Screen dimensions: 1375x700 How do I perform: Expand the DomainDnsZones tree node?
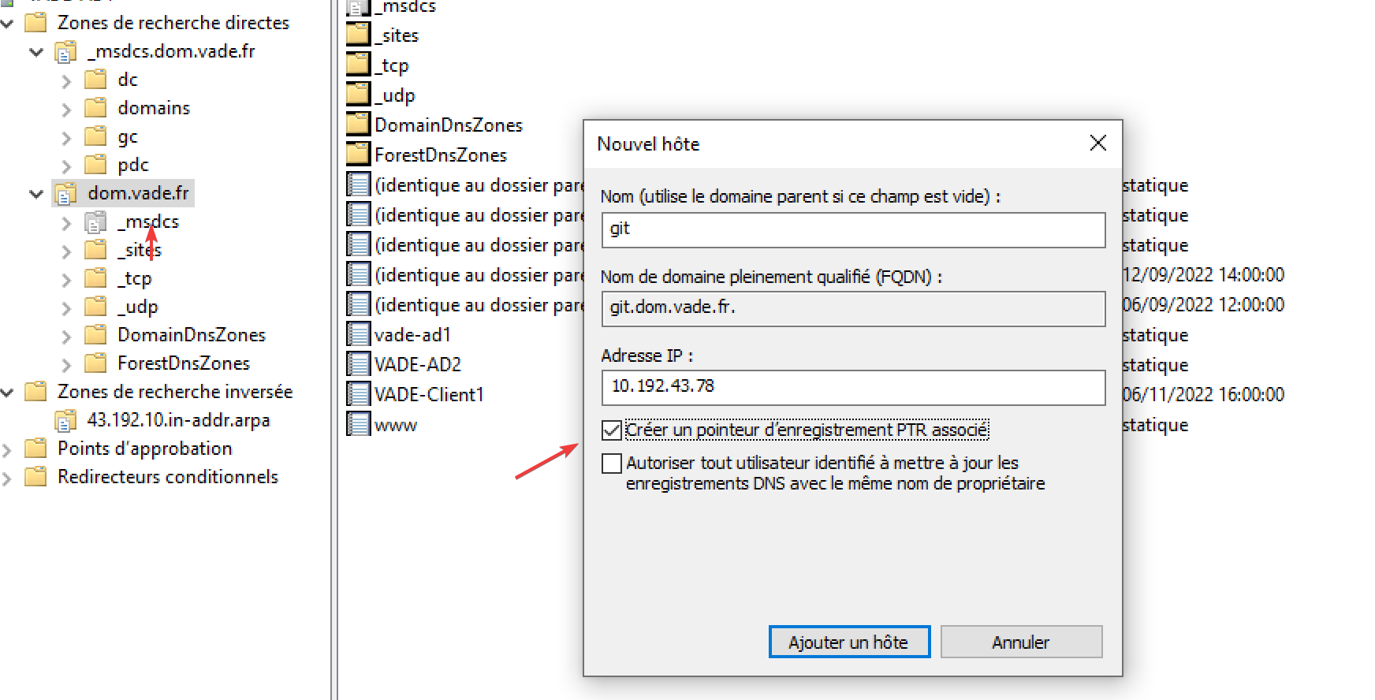(66, 337)
